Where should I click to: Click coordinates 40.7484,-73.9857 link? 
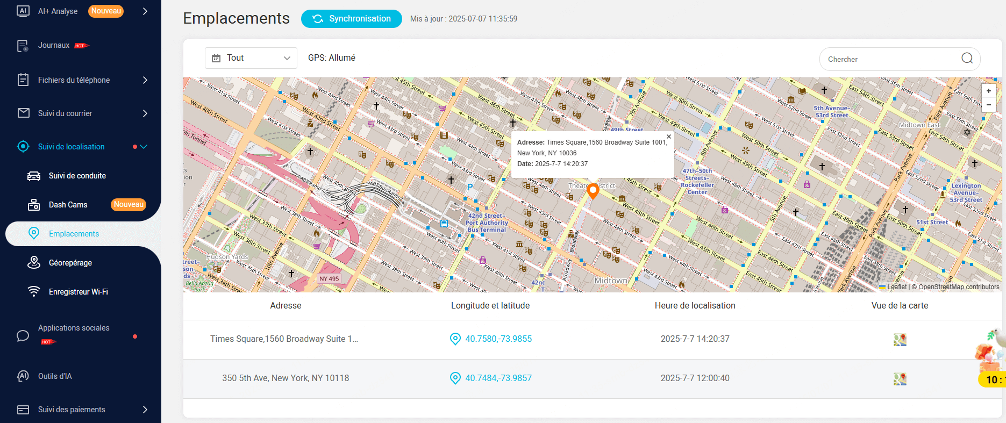tap(498, 378)
